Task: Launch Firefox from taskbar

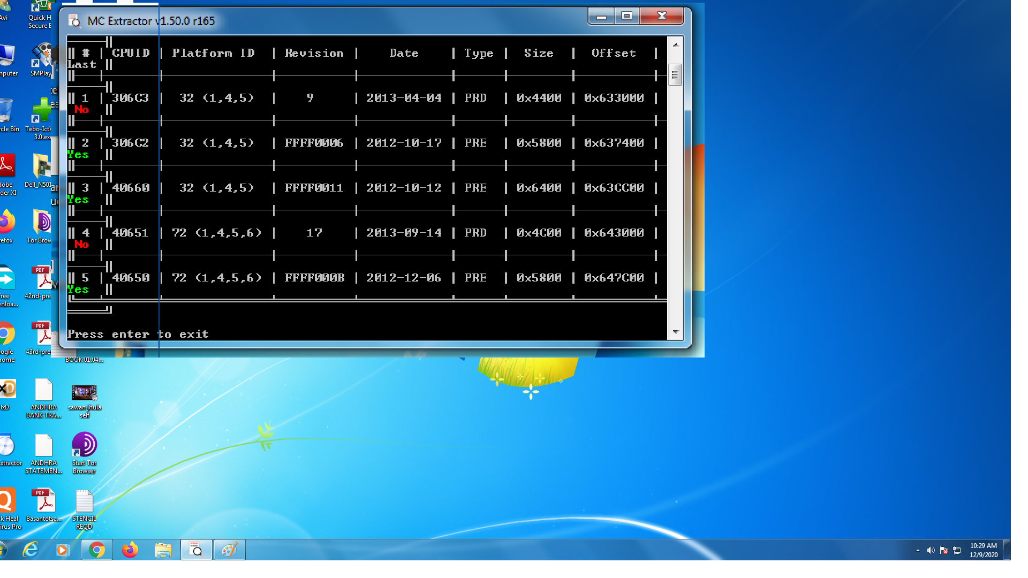Action: (x=130, y=550)
